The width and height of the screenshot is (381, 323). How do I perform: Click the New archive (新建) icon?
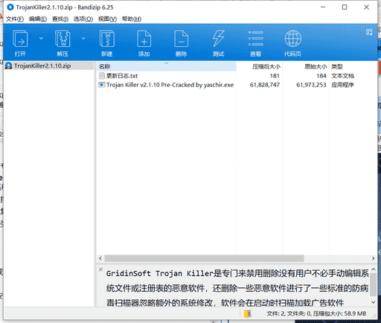tap(107, 39)
